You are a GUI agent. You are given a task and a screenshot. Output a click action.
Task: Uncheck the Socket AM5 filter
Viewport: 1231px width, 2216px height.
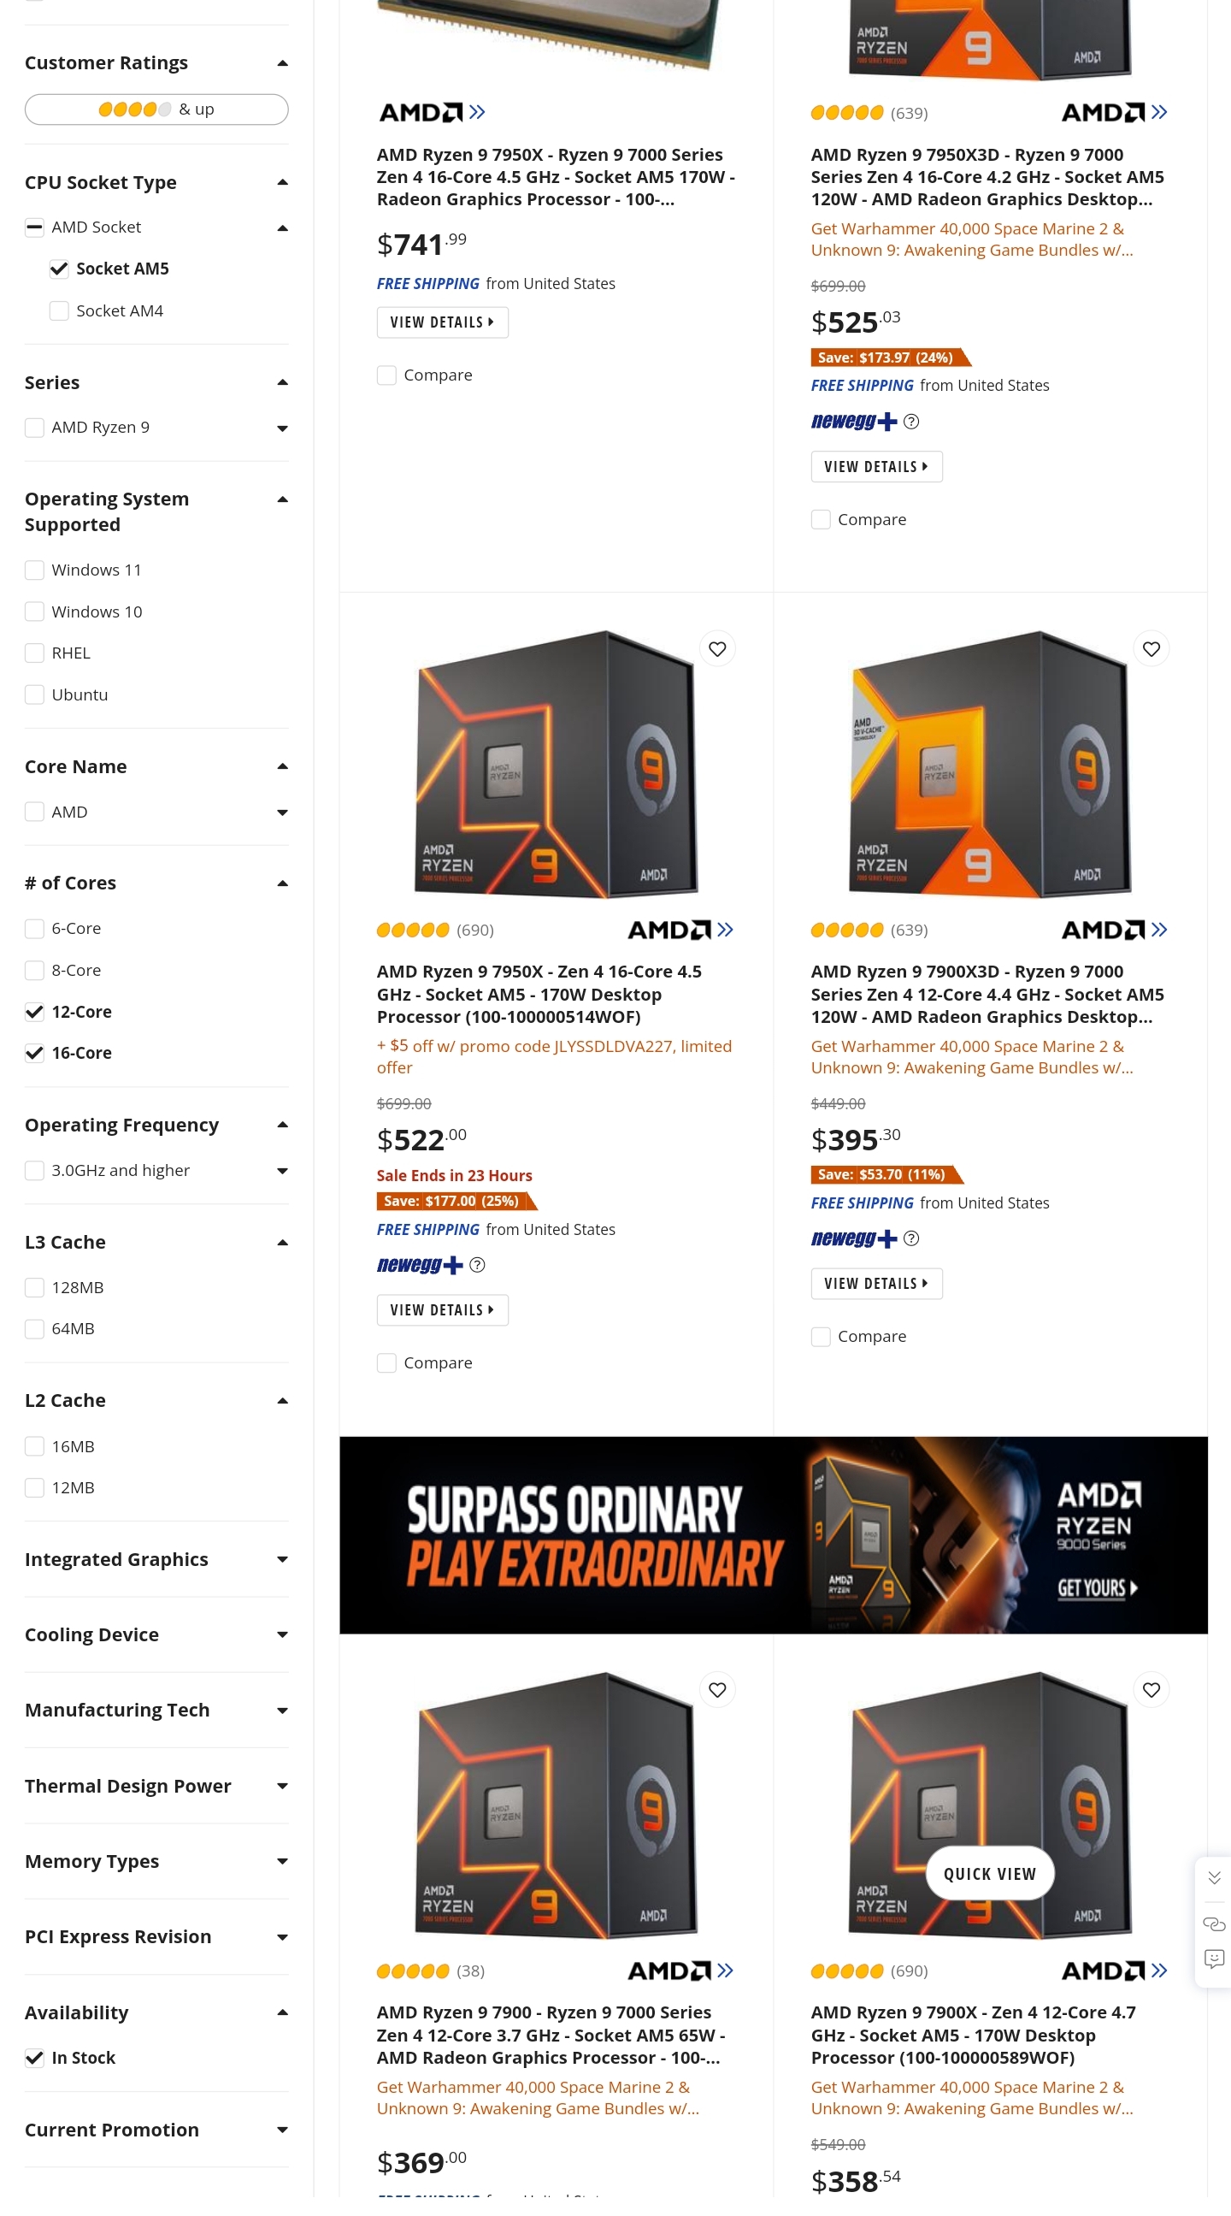coord(58,269)
